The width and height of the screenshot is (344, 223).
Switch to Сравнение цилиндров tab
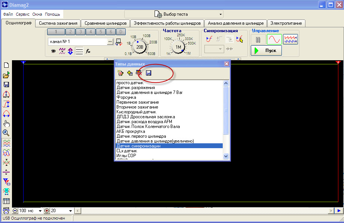106,23
